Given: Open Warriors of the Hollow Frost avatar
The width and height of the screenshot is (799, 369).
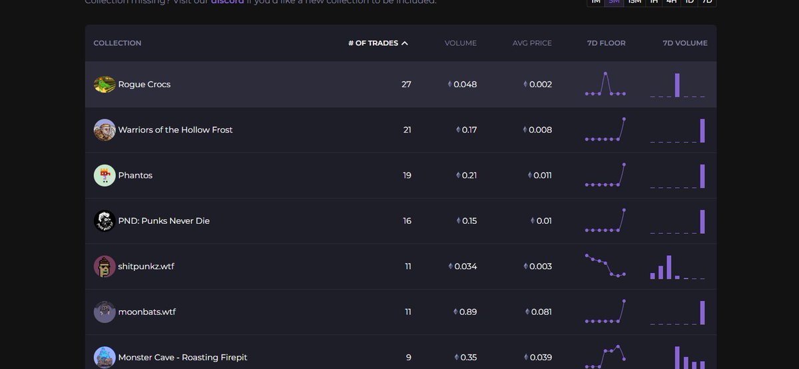Looking at the screenshot, I should coord(105,130).
